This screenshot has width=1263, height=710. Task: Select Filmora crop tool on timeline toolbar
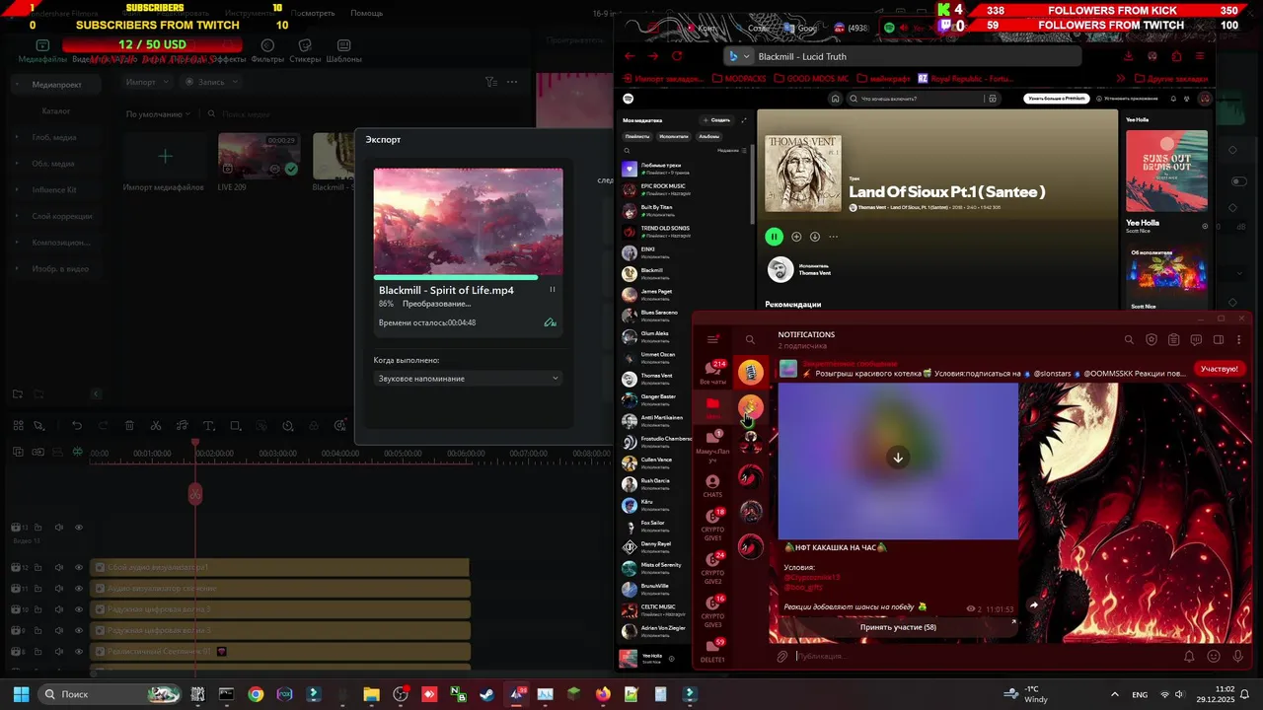click(235, 426)
